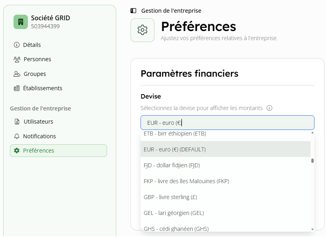Click the Établissements building icon

point(17,88)
